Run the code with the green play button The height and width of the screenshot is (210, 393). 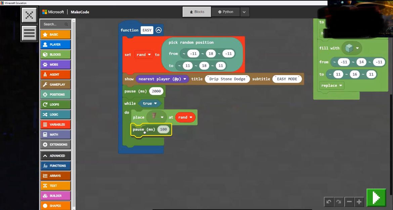[376, 197]
